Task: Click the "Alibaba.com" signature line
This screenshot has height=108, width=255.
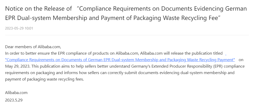Action: pos(16,92)
